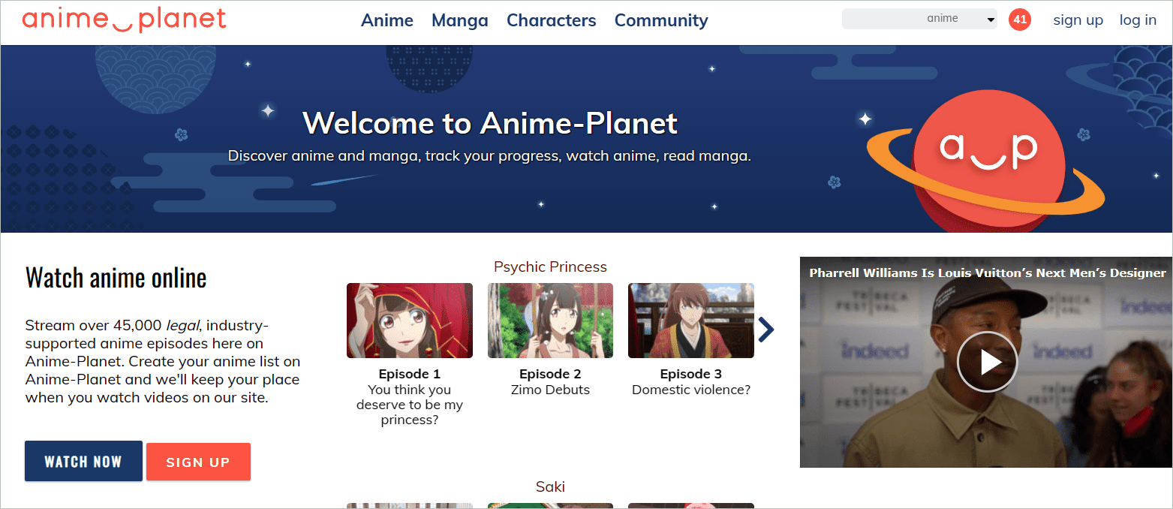Open Psychic Princess Episode 2 thumbnail
The height and width of the screenshot is (509, 1173).
550,321
